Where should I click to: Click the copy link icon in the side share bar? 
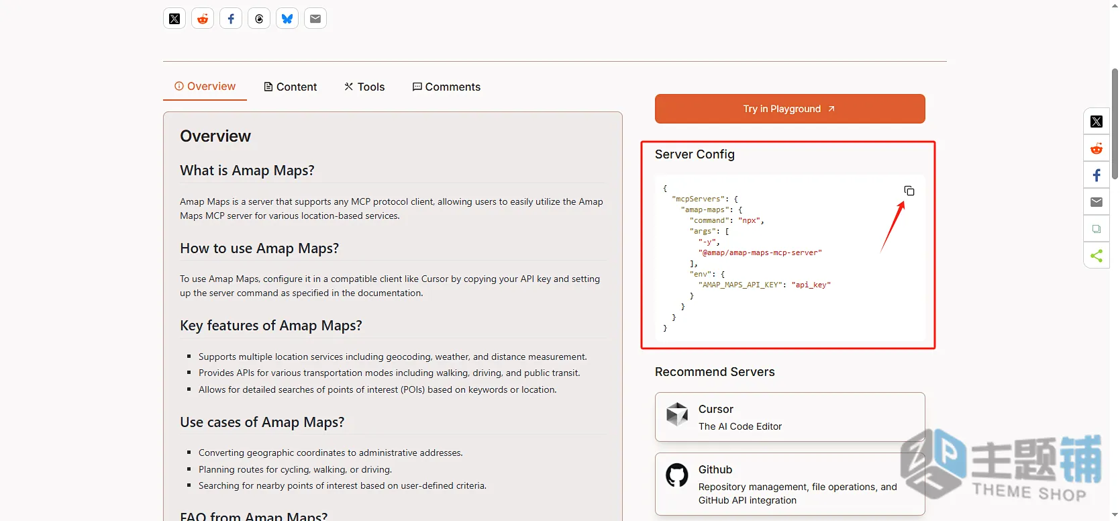[x=1097, y=229]
